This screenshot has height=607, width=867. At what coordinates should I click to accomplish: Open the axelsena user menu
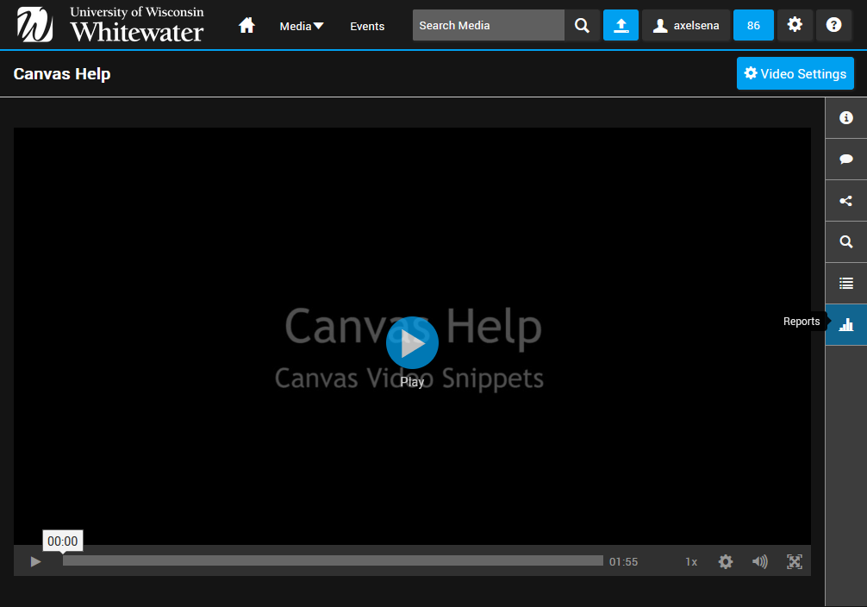click(x=686, y=25)
